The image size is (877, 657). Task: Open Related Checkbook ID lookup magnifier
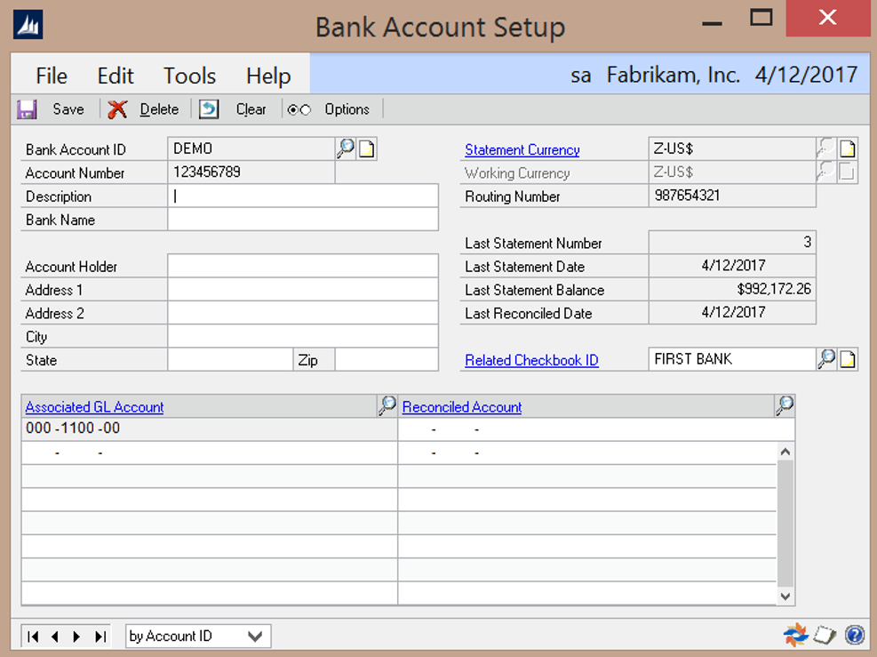click(826, 359)
